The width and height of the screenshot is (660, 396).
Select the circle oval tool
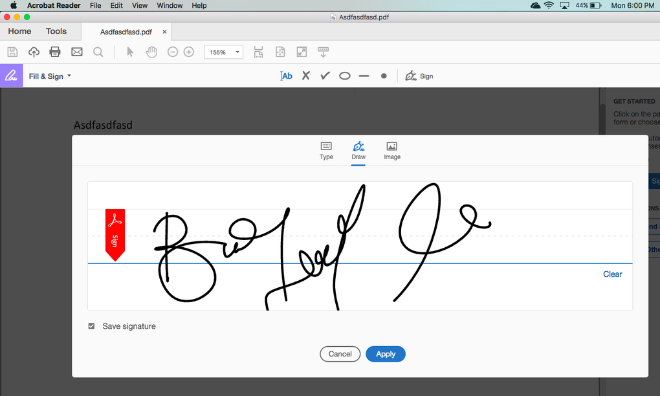tap(345, 76)
